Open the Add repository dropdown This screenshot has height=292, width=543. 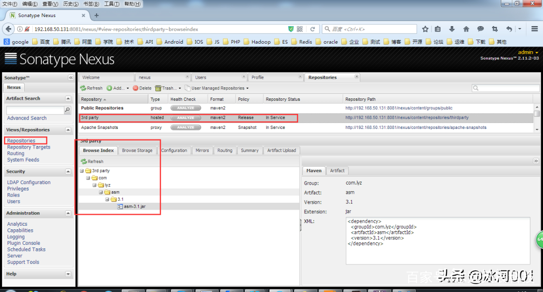(118, 88)
